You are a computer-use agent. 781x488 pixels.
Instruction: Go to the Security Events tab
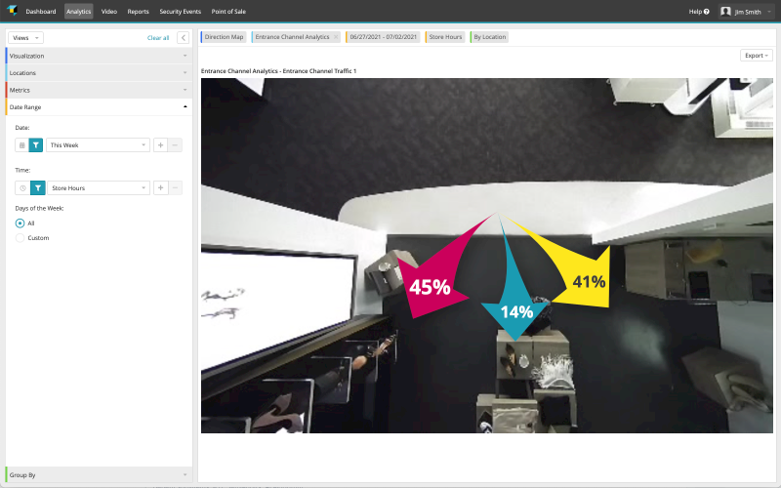180,11
